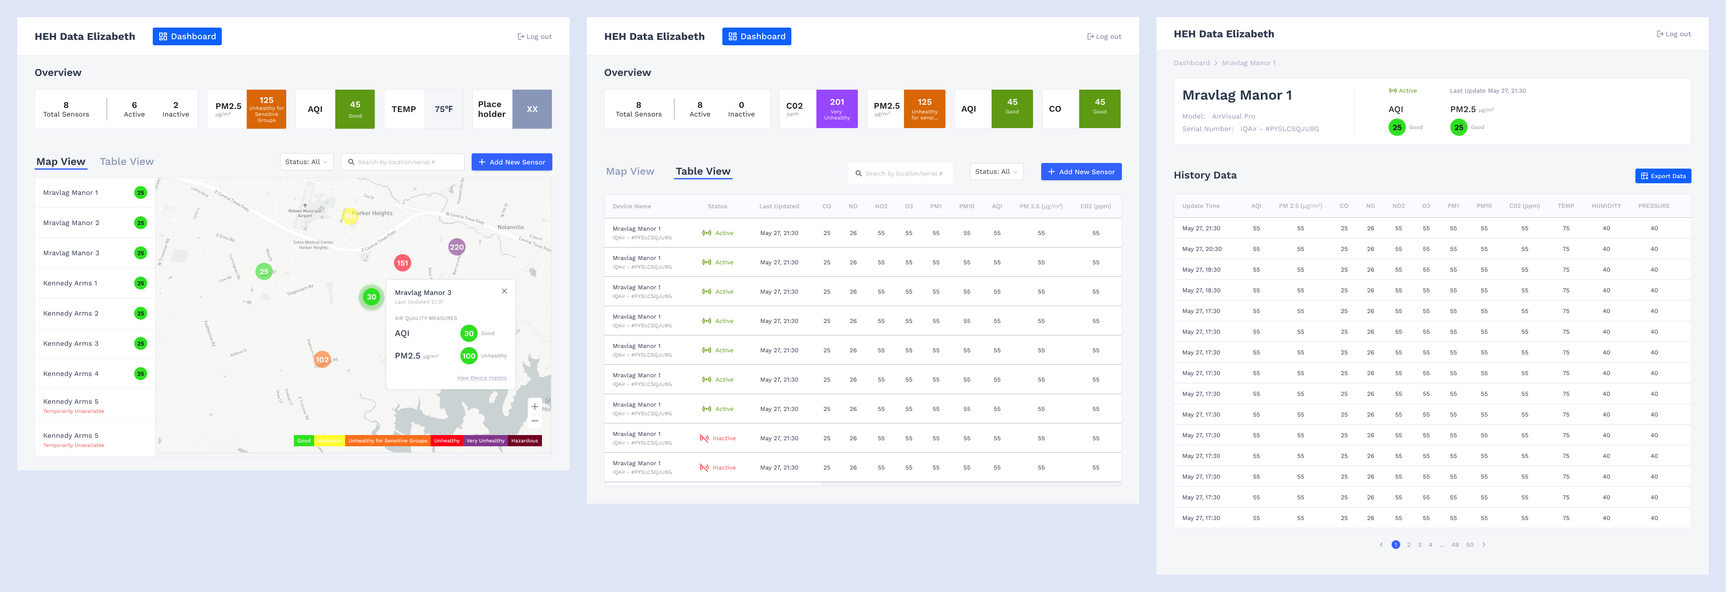Click the light green 25 map marker
Screen dimensions: 1726x592
tap(264, 271)
